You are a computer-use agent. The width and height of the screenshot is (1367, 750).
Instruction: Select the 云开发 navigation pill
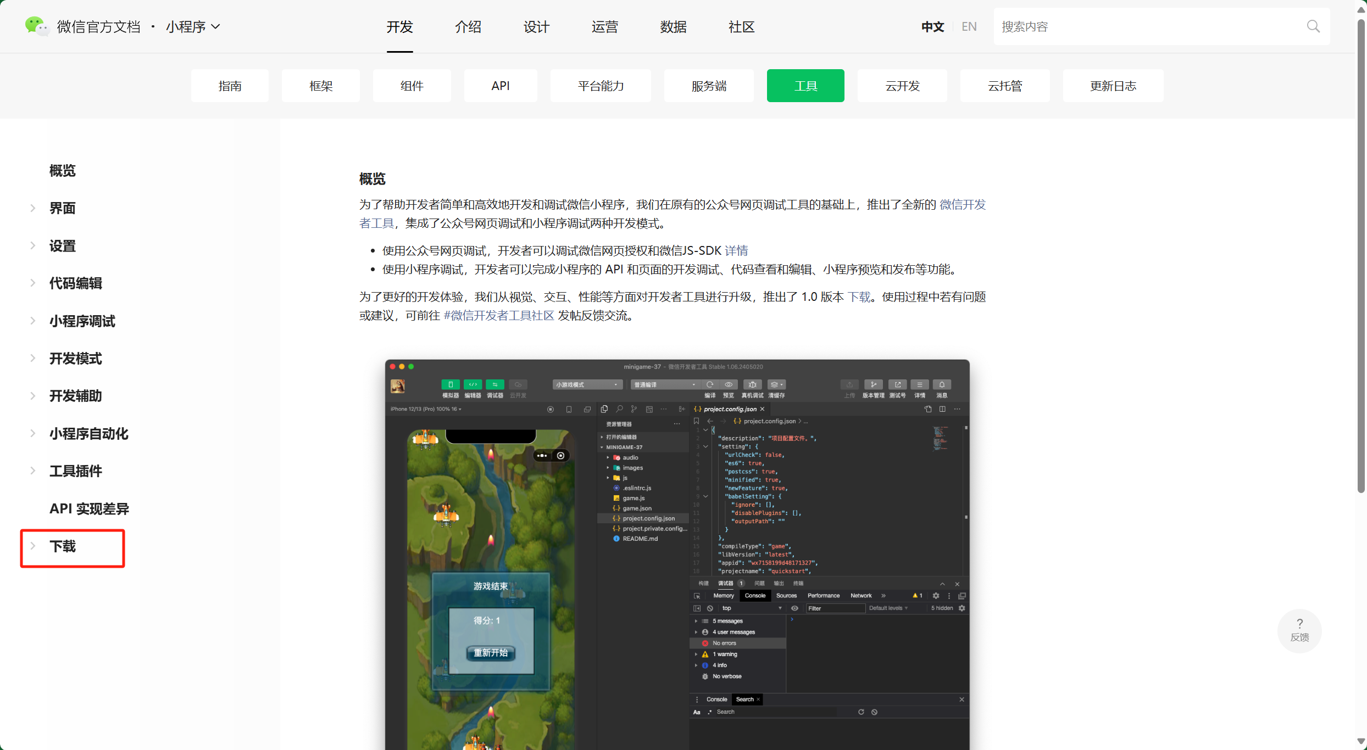[902, 86]
